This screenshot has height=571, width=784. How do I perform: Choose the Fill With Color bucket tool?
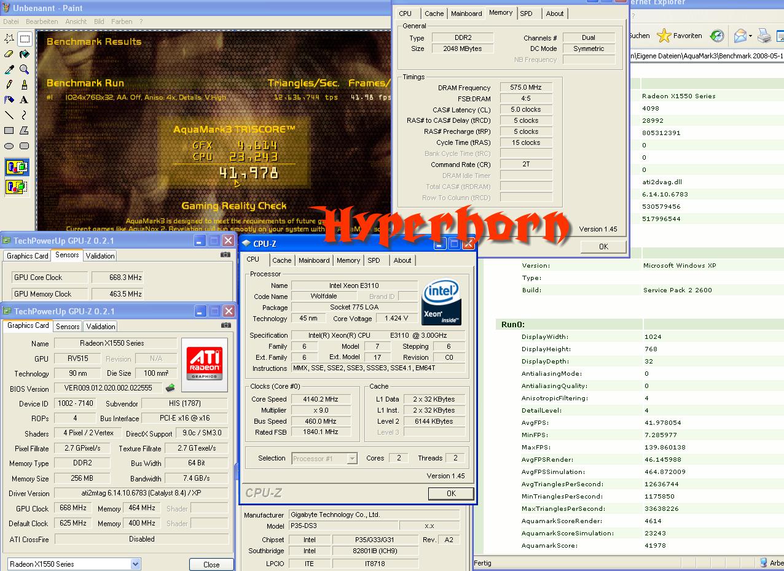25,54
